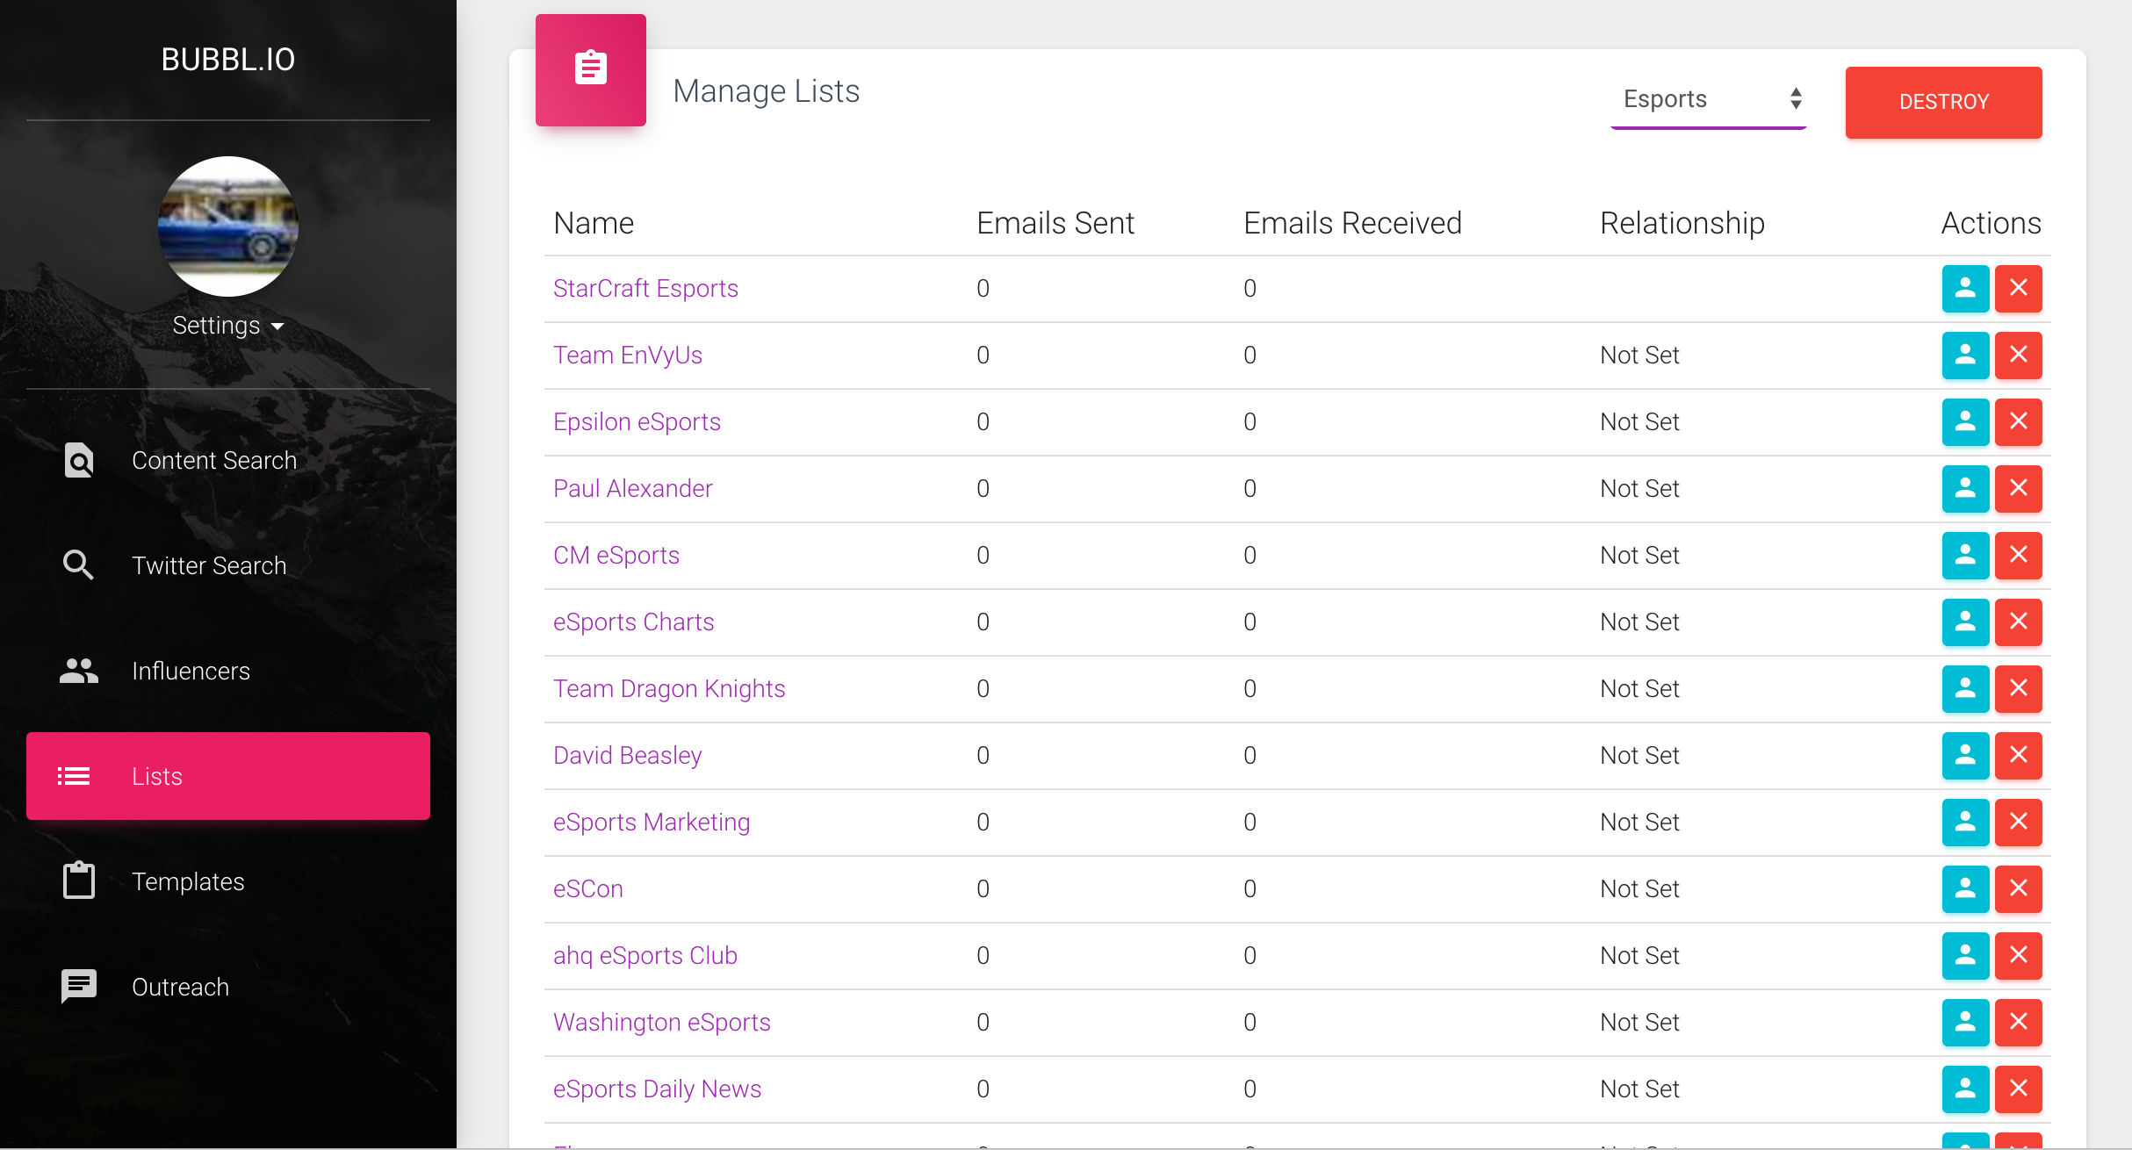This screenshot has height=1150, width=2132.
Task: Click the BUBBL.IO logo text
Action: click(x=228, y=60)
